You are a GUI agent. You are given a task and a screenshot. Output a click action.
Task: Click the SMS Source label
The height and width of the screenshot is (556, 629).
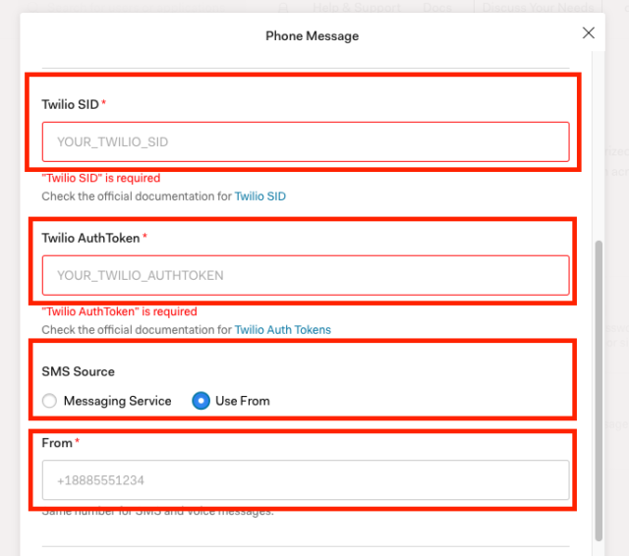pos(79,371)
